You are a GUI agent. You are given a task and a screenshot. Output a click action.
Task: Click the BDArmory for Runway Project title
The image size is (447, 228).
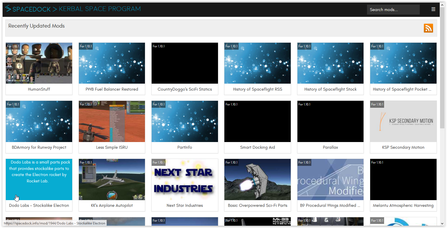coord(39,147)
